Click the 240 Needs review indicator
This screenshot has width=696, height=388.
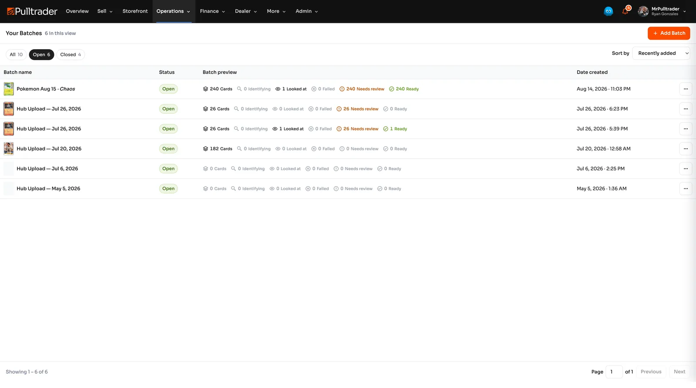[x=362, y=89]
